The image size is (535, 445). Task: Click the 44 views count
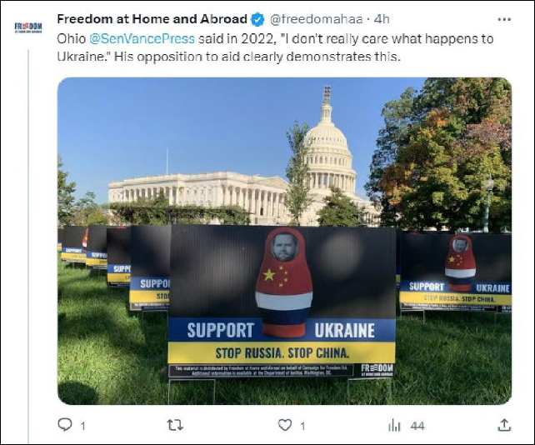[417, 426]
